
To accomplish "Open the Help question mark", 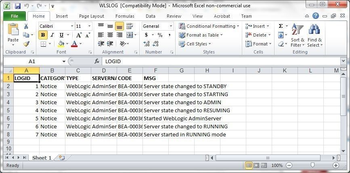I will pos(315,16).
